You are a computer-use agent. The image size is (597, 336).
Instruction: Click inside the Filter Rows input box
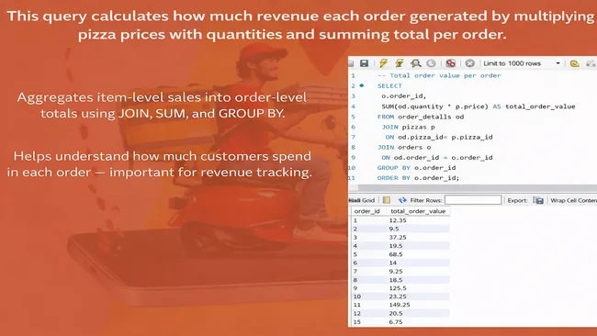473,200
